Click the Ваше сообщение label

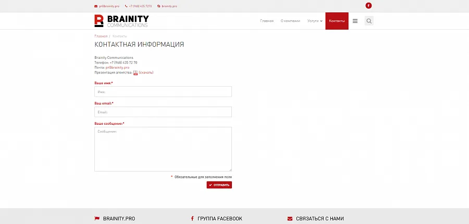point(109,124)
